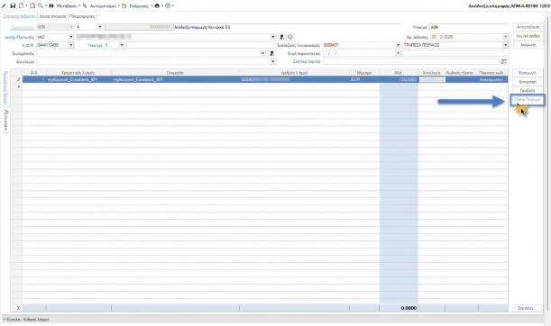Expand the Εναλ.παραστατικό date dropdown
This screenshot has width=551, height=326.
pos(398,53)
